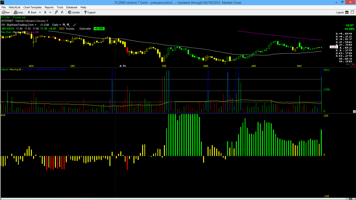The height and width of the screenshot is (200, 356).
Task: Open the WatchList menu
Action: click(x=14, y=7)
